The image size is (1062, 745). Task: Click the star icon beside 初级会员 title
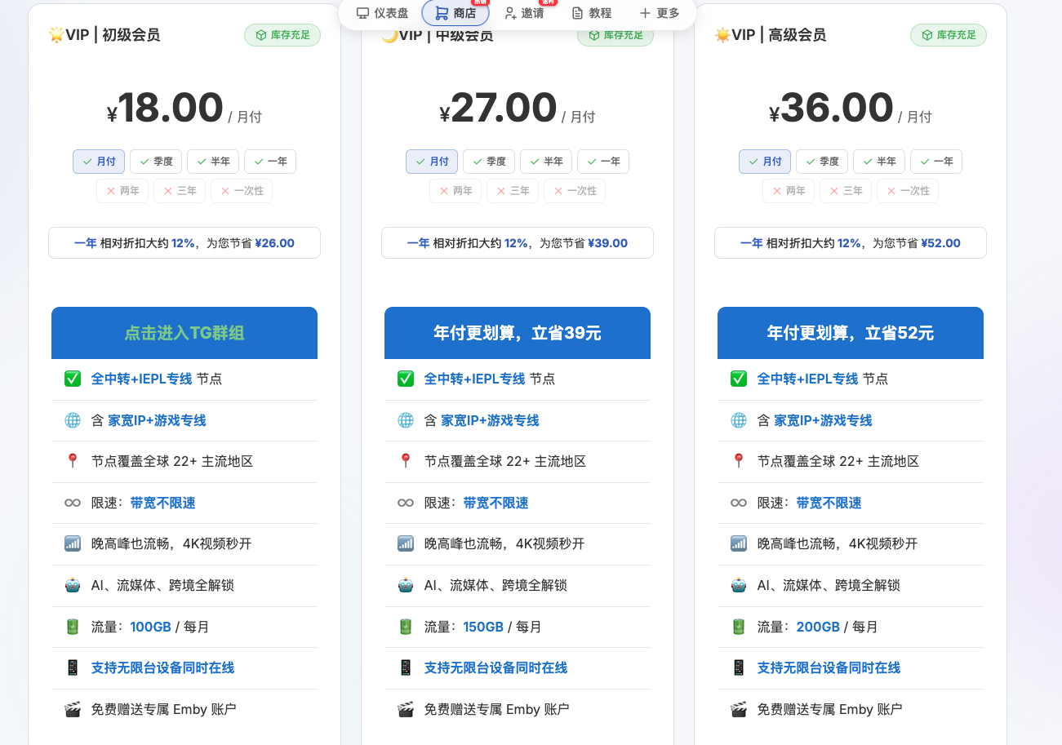point(56,35)
